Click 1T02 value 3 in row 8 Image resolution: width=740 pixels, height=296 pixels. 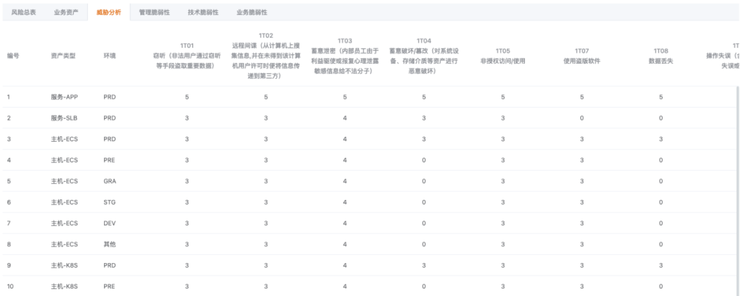point(266,244)
